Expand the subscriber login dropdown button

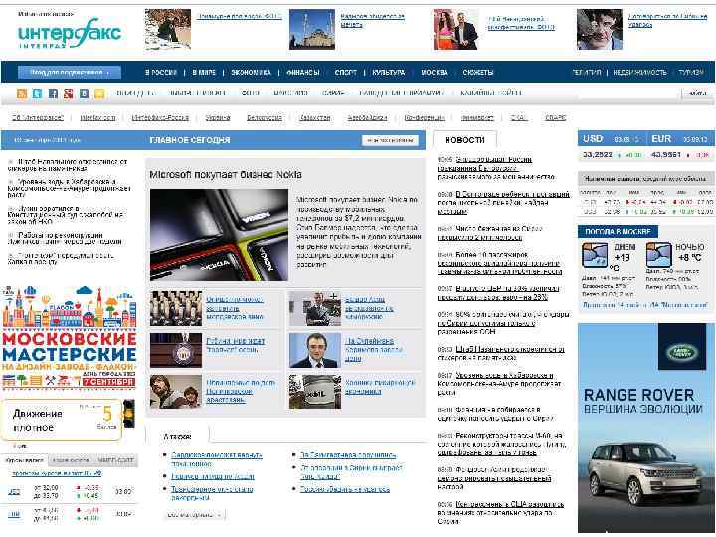70,73
